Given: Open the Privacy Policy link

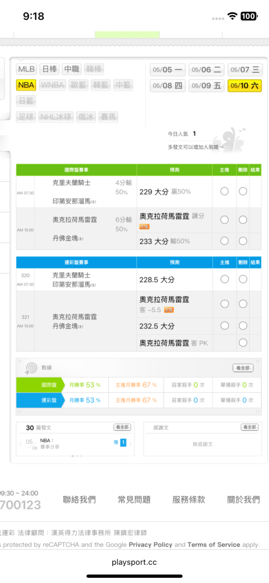Looking at the screenshot, I should tap(150, 545).
